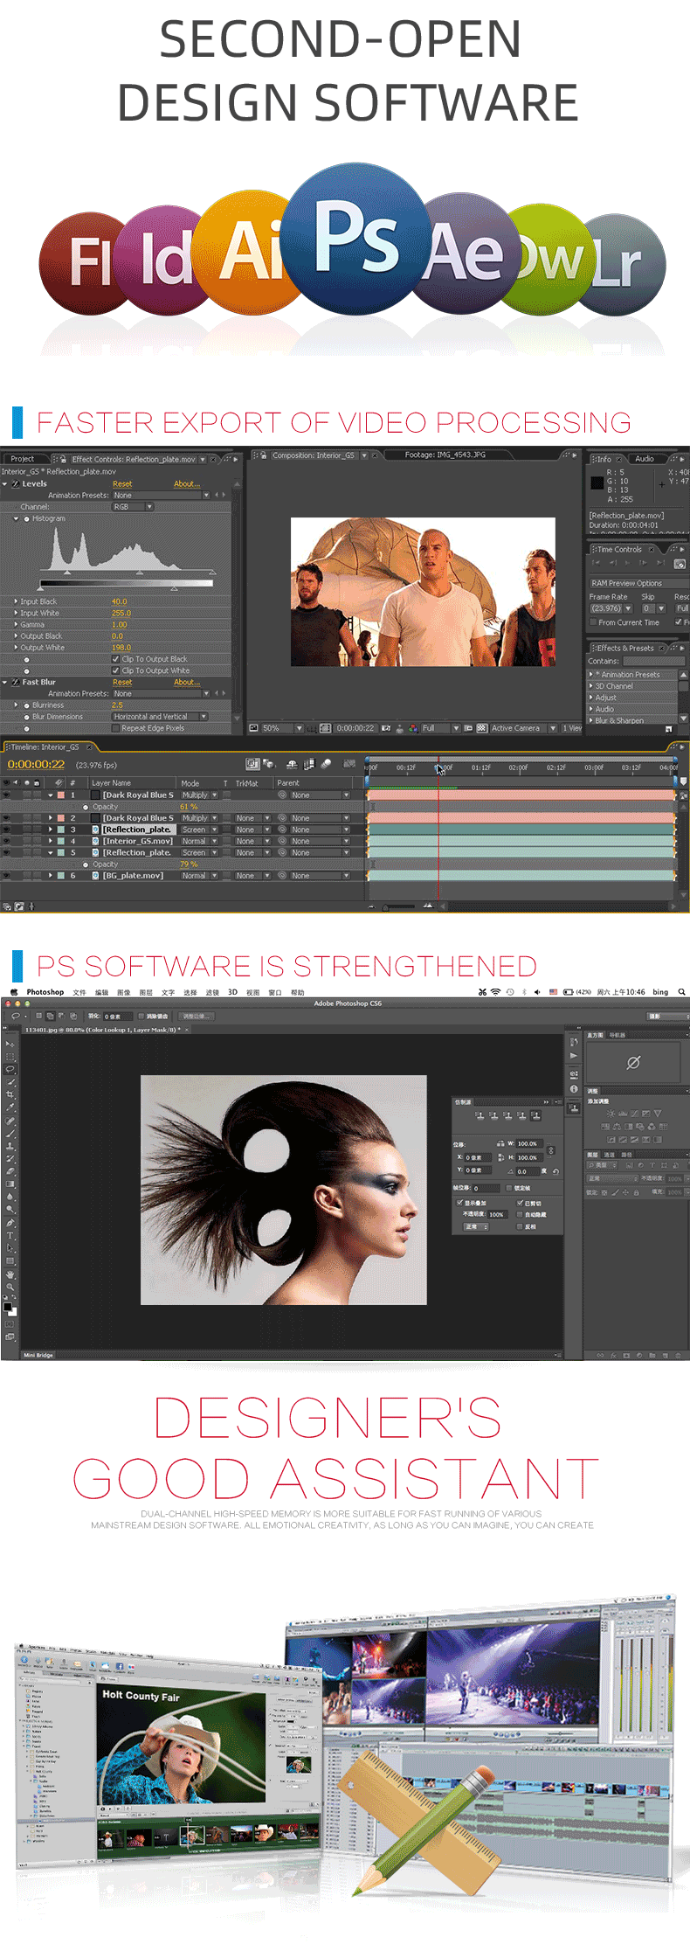The width and height of the screenshot is (690, 1944).
Task: Enable Repeat Edge Pixels checkbox
Action: pos(115,728)
